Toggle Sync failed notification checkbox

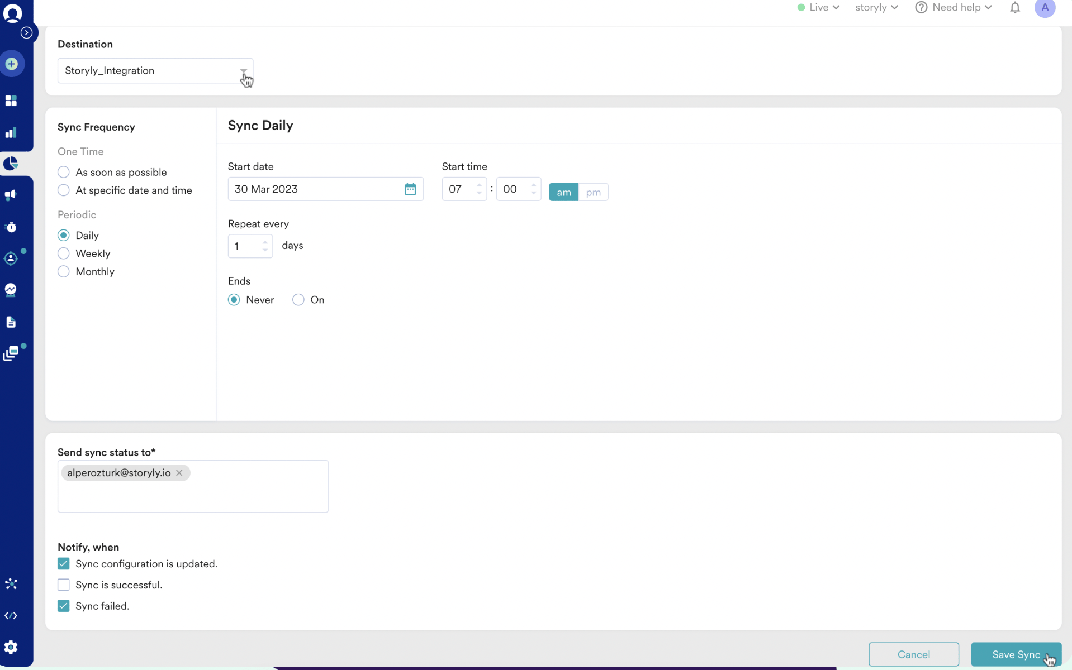64,606
